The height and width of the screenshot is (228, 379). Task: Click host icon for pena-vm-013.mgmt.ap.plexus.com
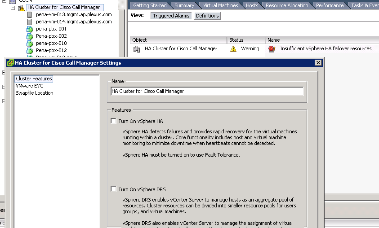[x=30, y=15]
